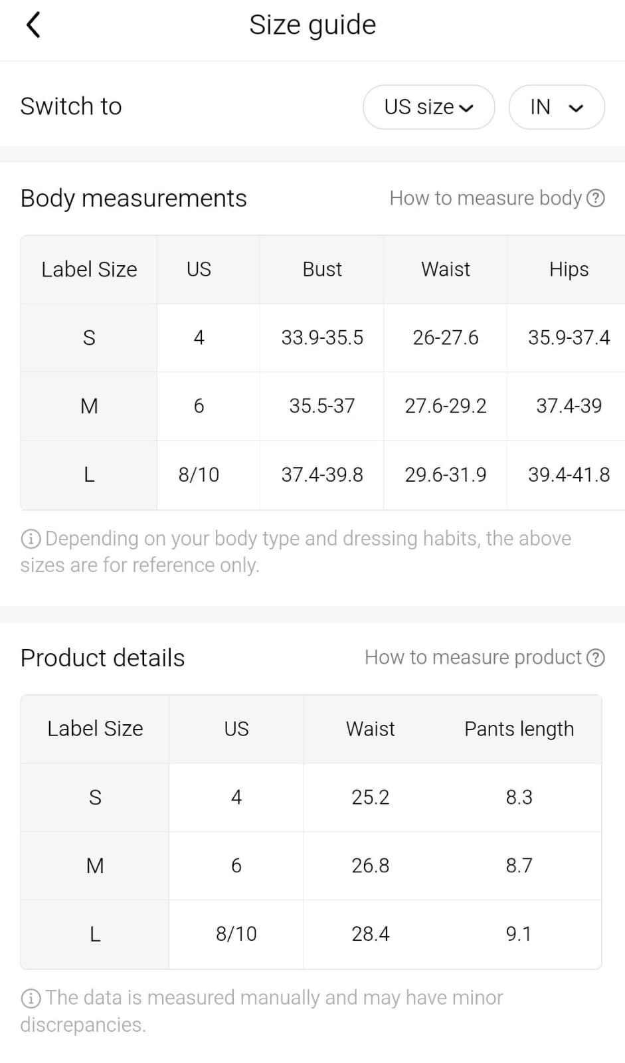The image size is (625, 1063).
Task: Select size S row in Body measurements
Action: (x=89, y=338)
